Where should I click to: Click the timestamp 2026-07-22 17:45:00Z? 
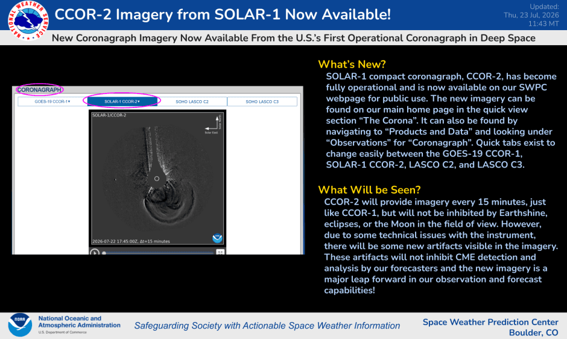115,241
